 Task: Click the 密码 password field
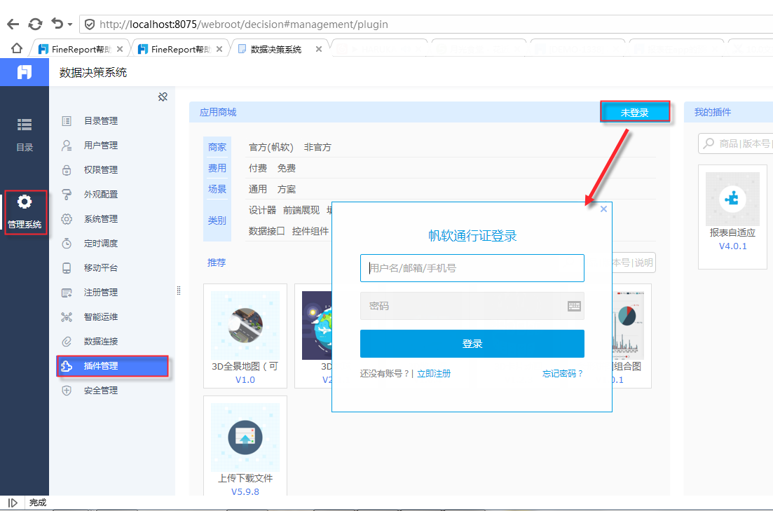[x=472, y=306]
